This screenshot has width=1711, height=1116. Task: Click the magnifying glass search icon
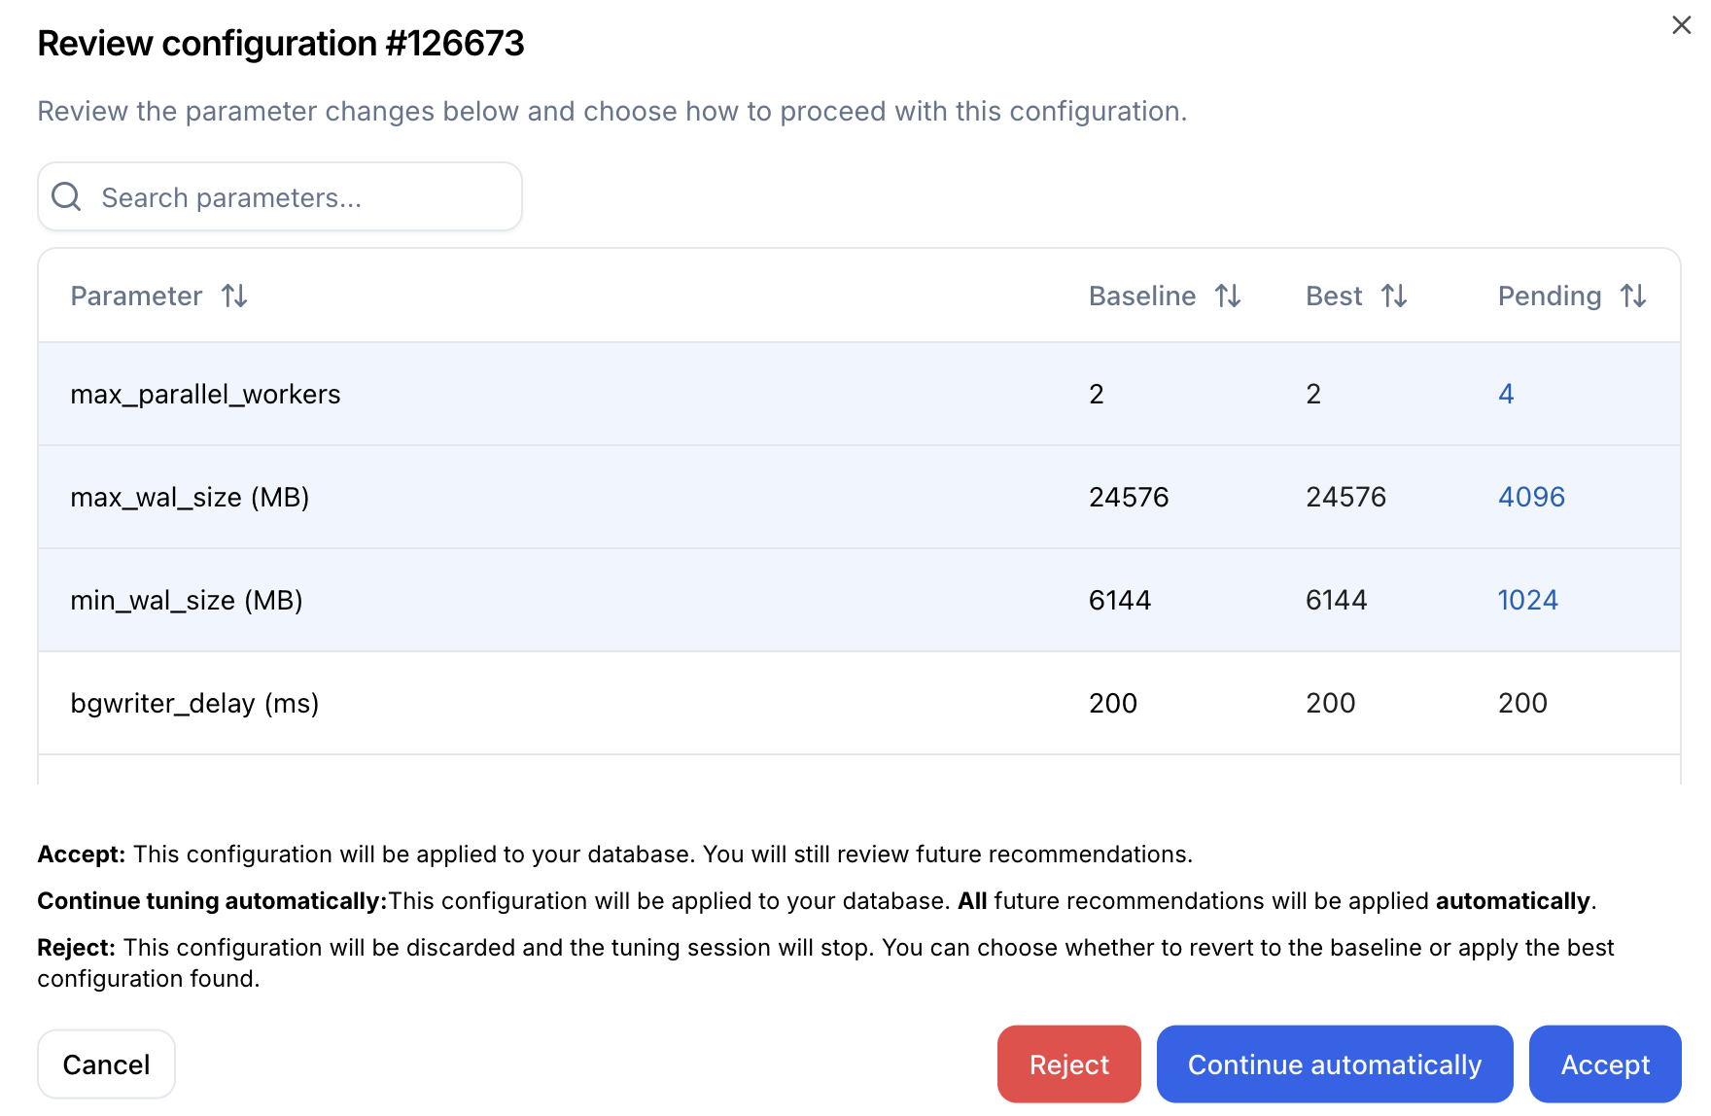(x=66, y=197)
